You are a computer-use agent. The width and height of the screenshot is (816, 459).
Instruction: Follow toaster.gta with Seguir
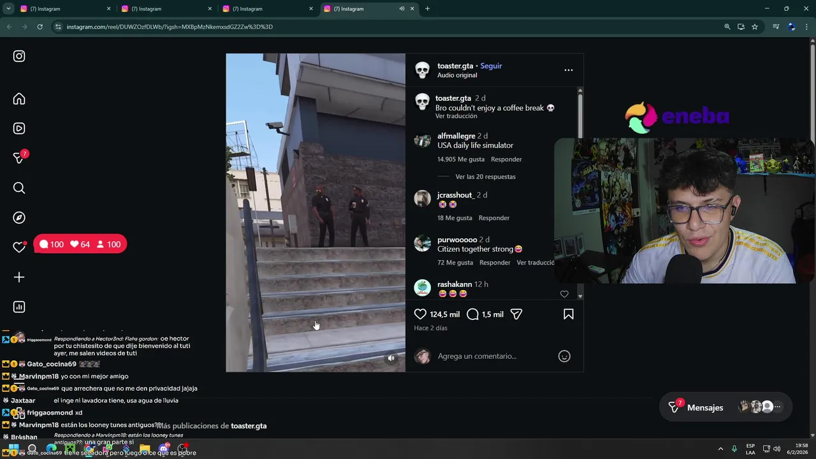coord(491,66)
